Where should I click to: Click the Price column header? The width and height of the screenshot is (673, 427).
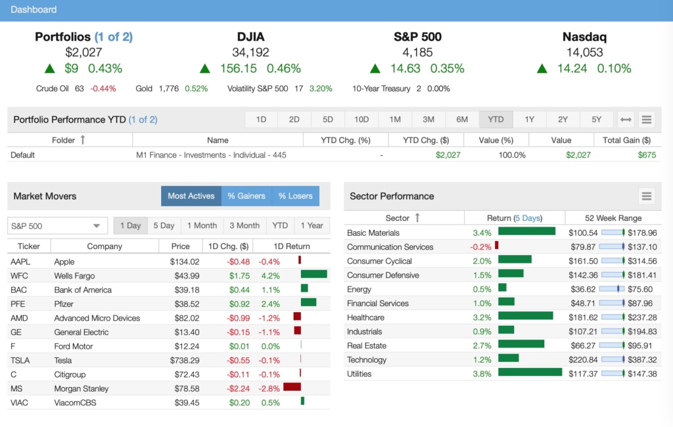[180, 246]
